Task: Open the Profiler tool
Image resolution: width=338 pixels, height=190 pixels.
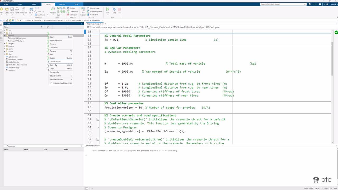Action: pyautogui.click(x=71, y=8)
